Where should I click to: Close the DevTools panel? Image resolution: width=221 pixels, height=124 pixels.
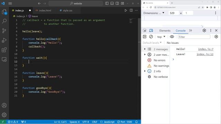click(216, 31)
